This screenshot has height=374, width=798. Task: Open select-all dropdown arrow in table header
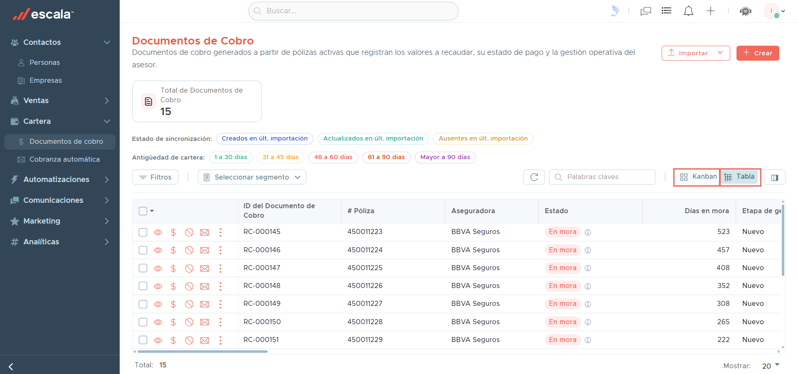pos(152,211)
